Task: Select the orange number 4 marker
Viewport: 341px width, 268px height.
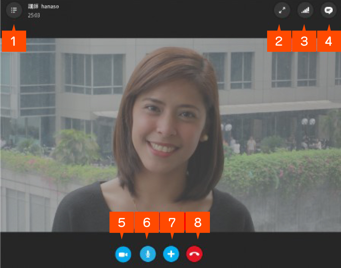Action: [328, 41]
